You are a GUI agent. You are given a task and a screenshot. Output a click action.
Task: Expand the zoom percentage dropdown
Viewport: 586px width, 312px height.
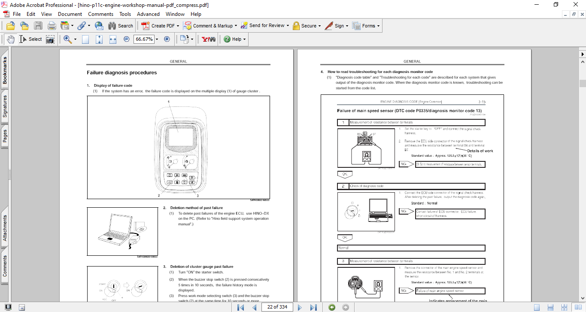(157, 39)
